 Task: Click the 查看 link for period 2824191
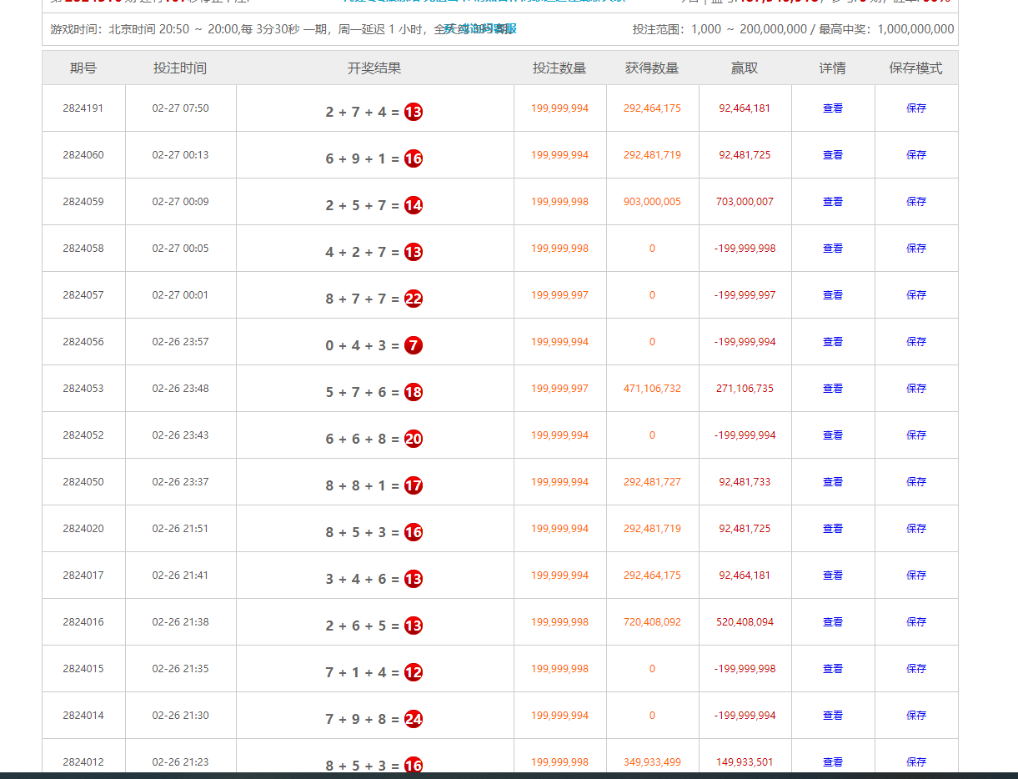pos(832,108)
